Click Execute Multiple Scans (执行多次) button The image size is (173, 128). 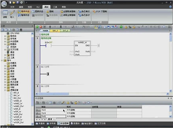point(84,15)
